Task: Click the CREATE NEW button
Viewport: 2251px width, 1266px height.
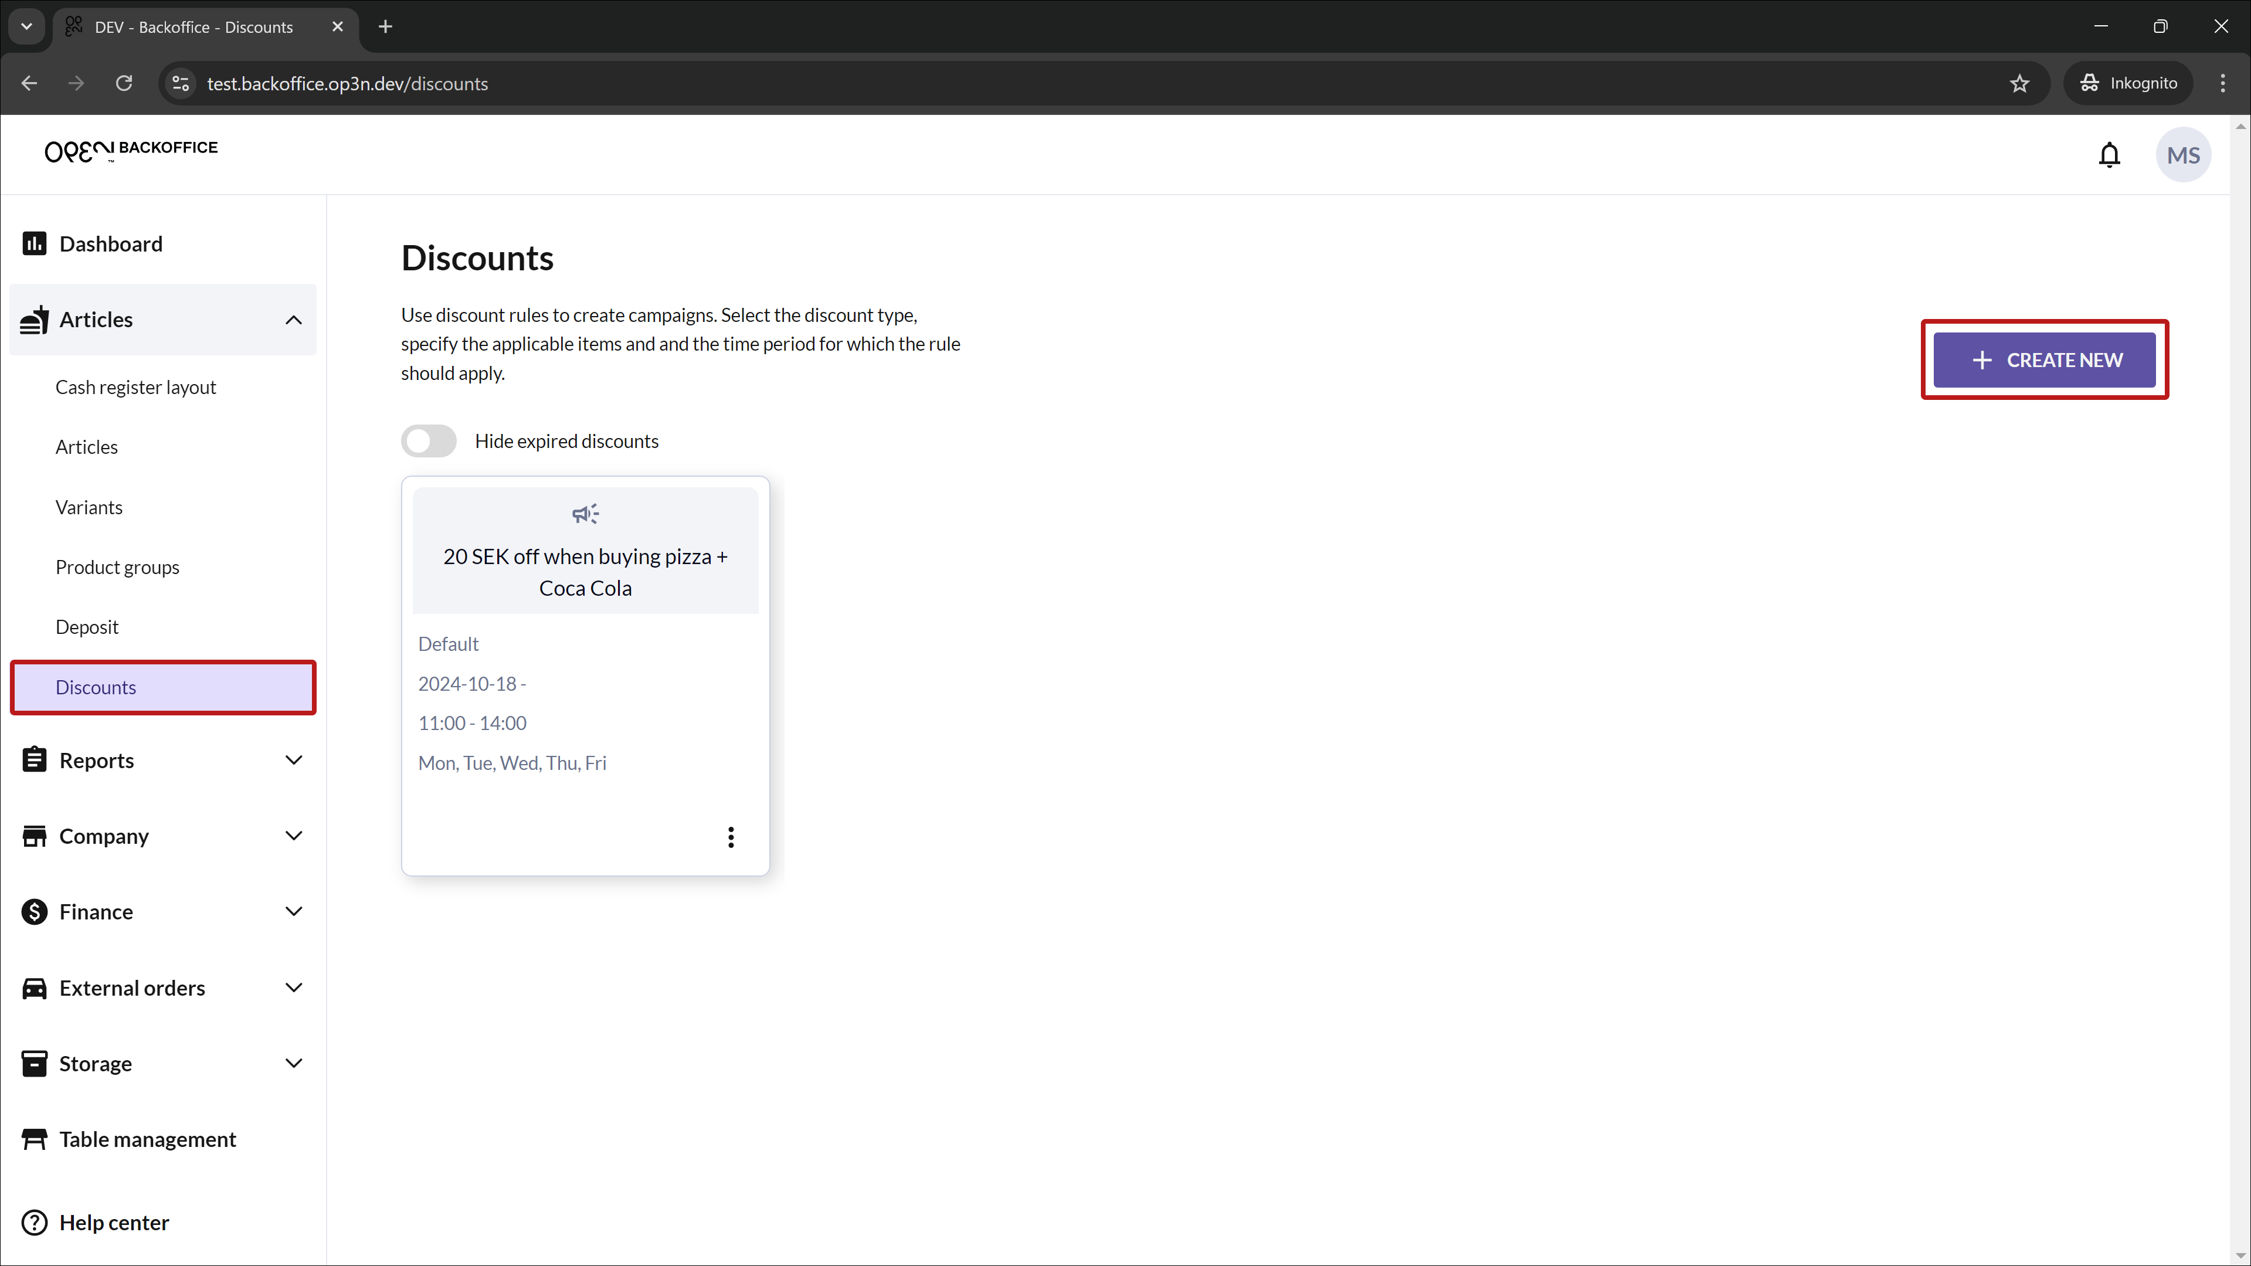Action: pyautogui.click(x=2044, y=360)
